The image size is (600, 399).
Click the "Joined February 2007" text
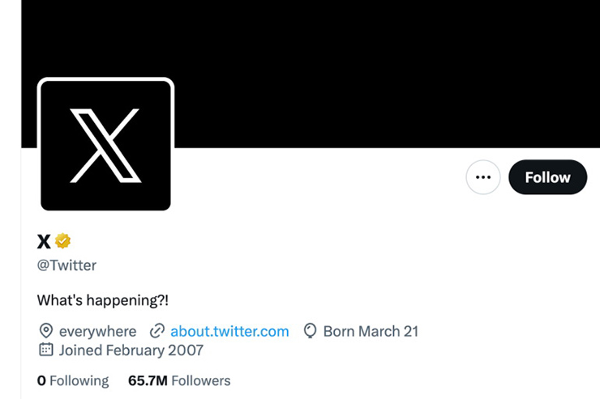(131, 350)
